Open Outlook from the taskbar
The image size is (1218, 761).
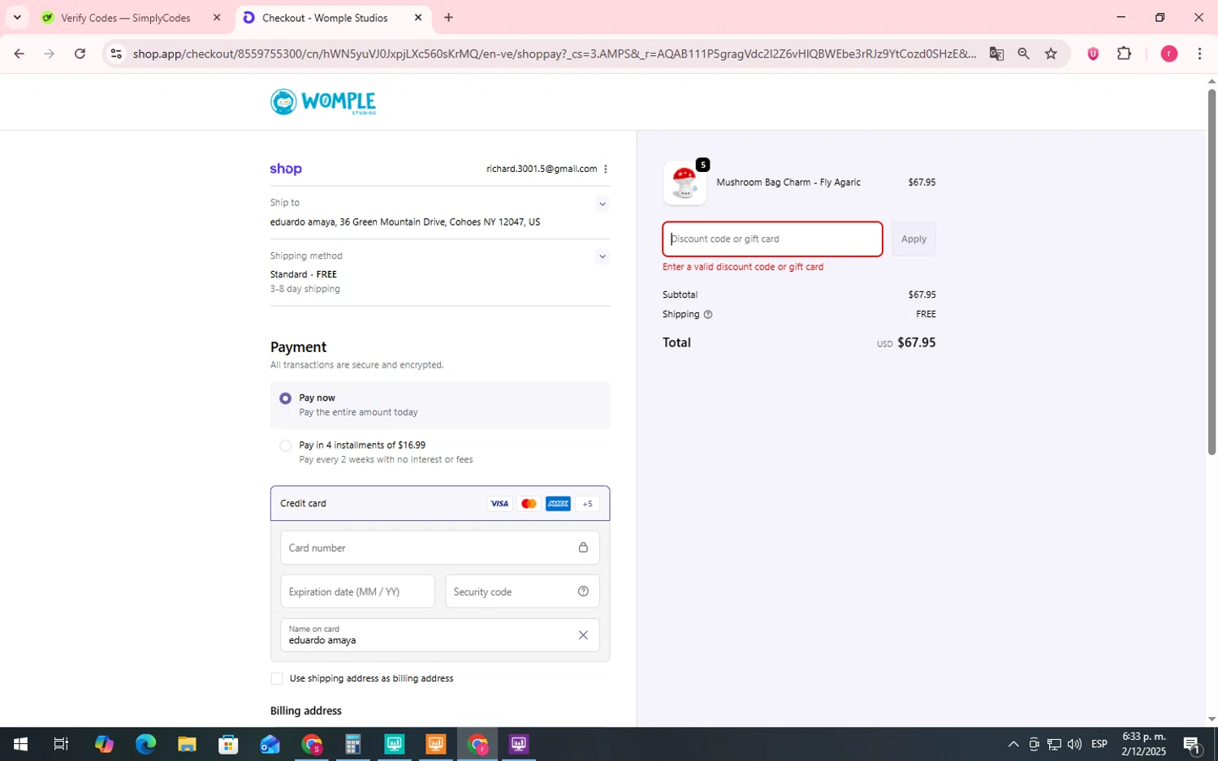[x=270, y=744]
